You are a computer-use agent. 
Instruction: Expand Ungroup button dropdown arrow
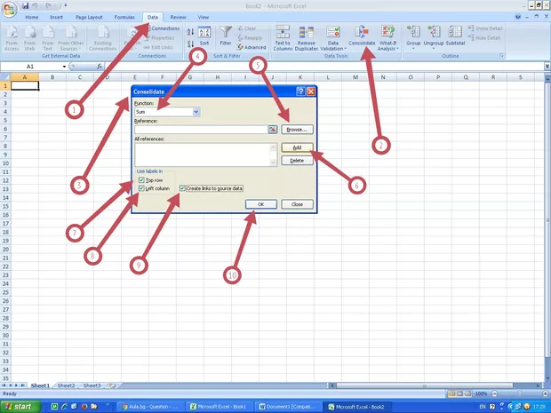pos(434,49)
